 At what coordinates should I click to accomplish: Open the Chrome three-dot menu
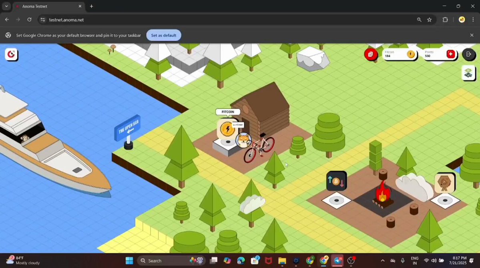[473, 20]
